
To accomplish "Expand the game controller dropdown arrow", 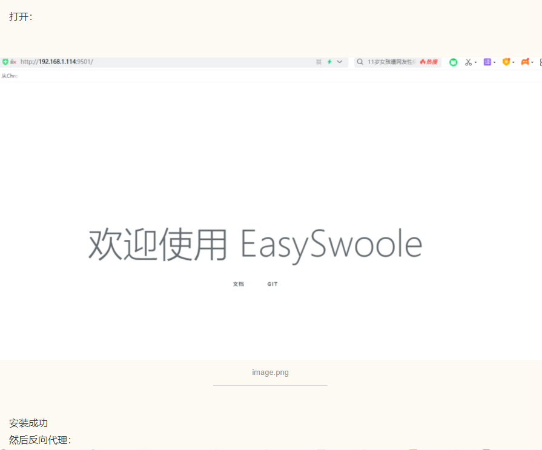I will pos(532,62).
